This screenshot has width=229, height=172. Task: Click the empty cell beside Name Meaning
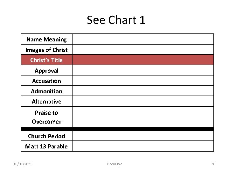[x=143, y=39]
